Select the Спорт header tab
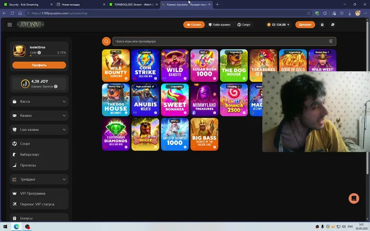This screenshot has width=370, height=231. point(244,25)
